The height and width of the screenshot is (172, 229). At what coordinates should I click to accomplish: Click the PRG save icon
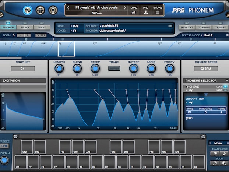point(145,10)
